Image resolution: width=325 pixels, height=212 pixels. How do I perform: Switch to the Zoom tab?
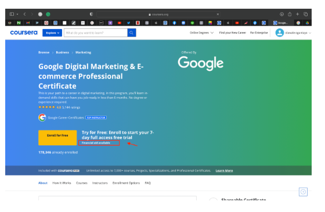(x=183, y=23)
